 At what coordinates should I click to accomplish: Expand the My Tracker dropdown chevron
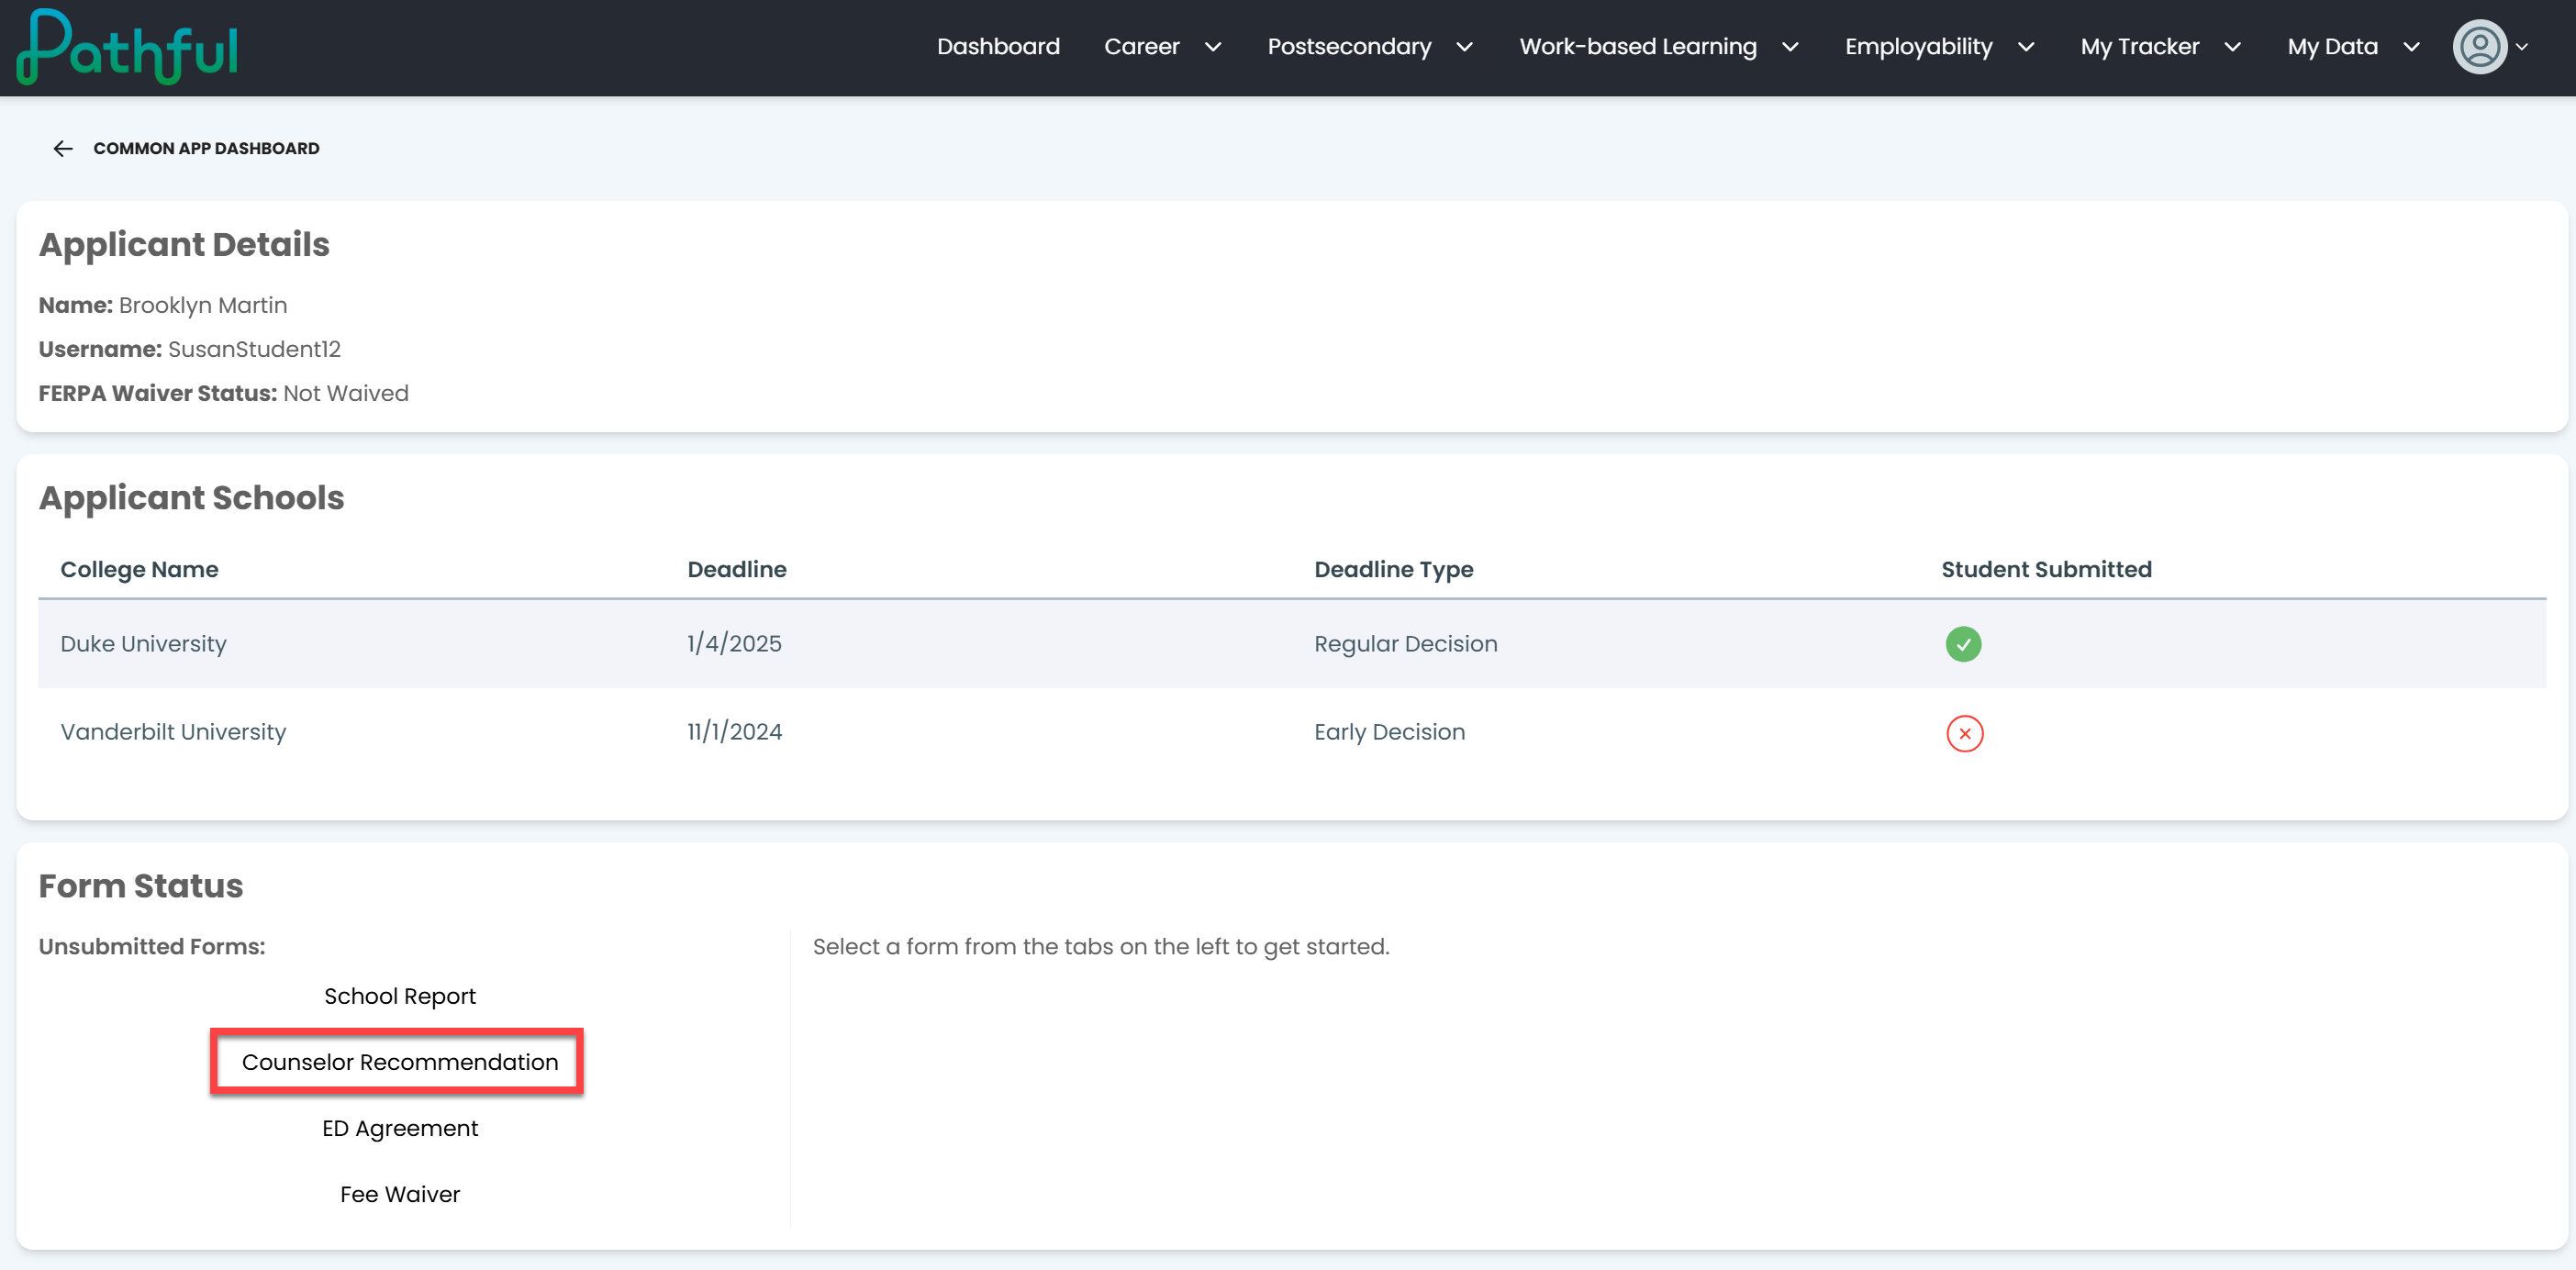pyautogui.click(x=2233, y=47)
